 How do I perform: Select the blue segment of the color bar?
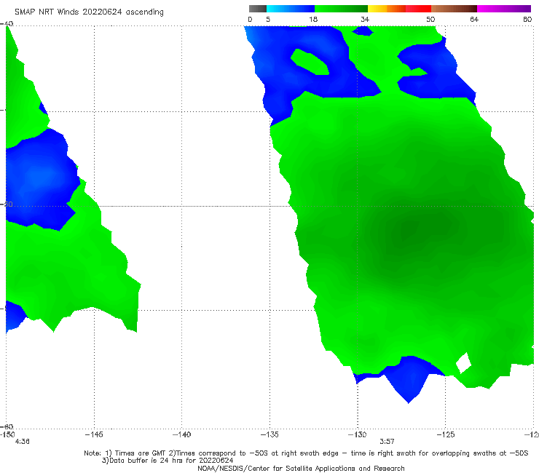[x=291, y=9]
